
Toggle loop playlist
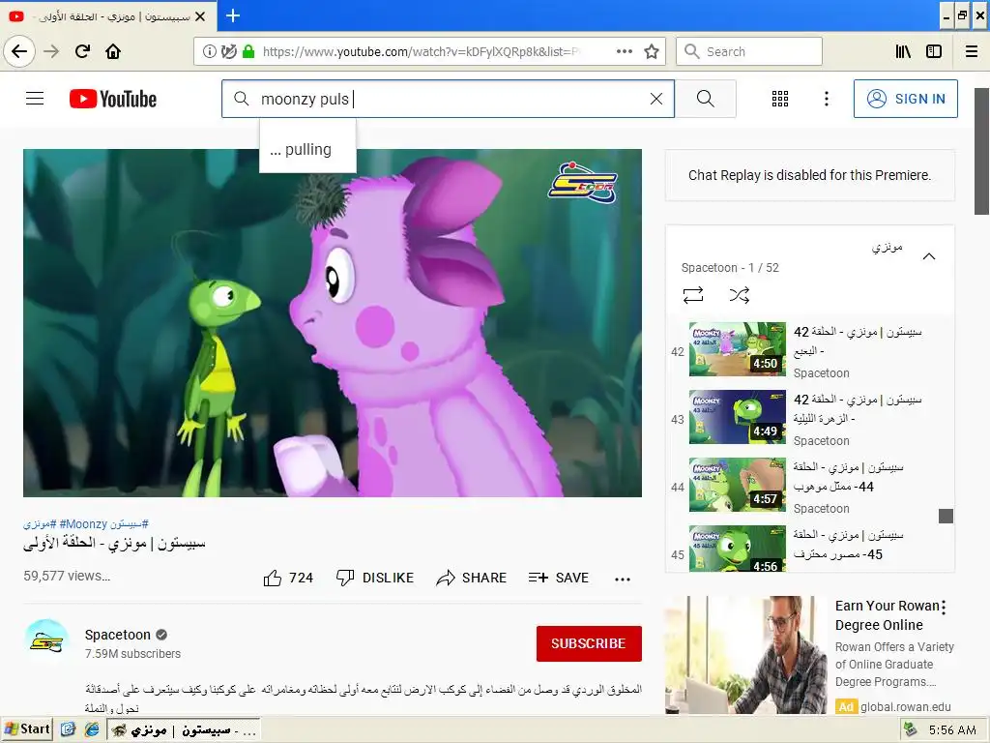point(693,295)
